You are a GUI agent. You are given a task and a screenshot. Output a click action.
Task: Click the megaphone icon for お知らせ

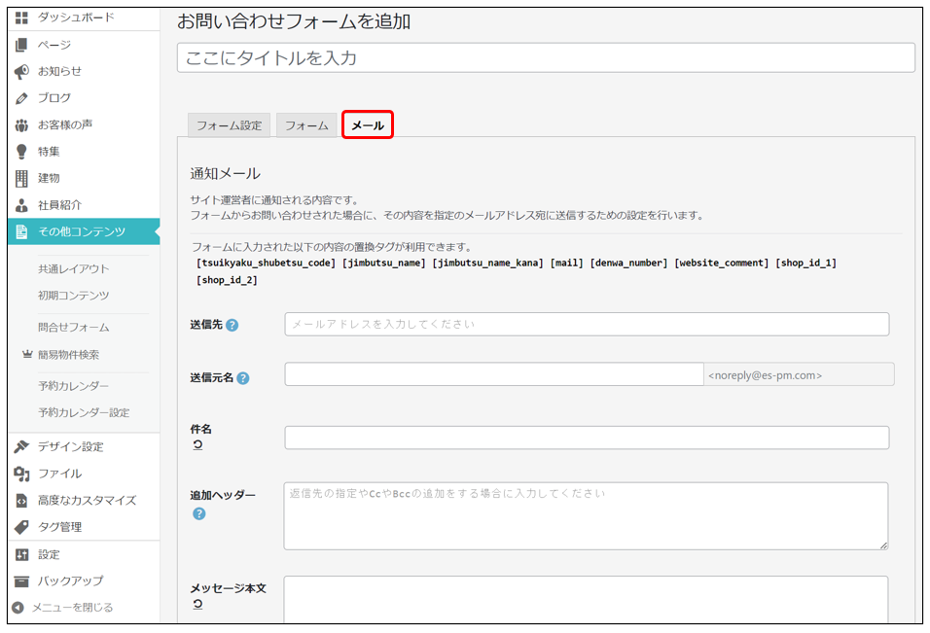coord(21,71)
